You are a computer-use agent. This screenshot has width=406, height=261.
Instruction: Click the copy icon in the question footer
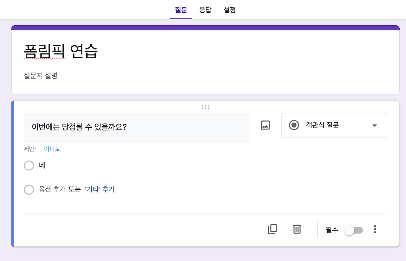[x=272, y=229]
